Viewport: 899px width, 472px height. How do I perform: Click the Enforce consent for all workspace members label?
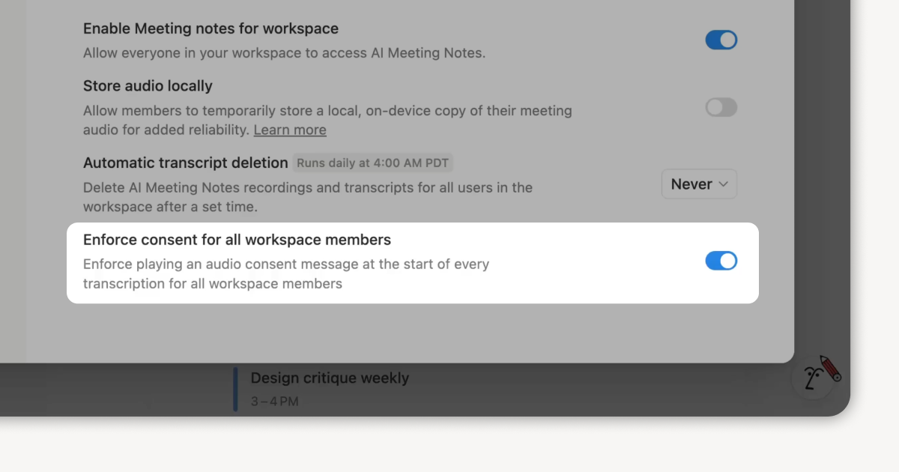click(x=237, y=240)
